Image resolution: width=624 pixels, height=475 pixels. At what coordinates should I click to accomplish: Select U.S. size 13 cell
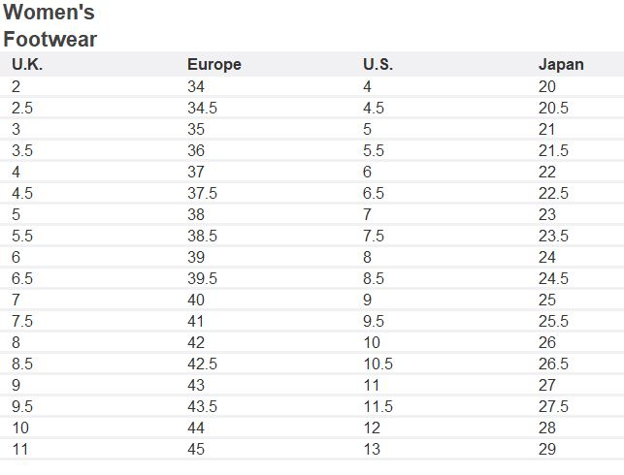point(372,449)
